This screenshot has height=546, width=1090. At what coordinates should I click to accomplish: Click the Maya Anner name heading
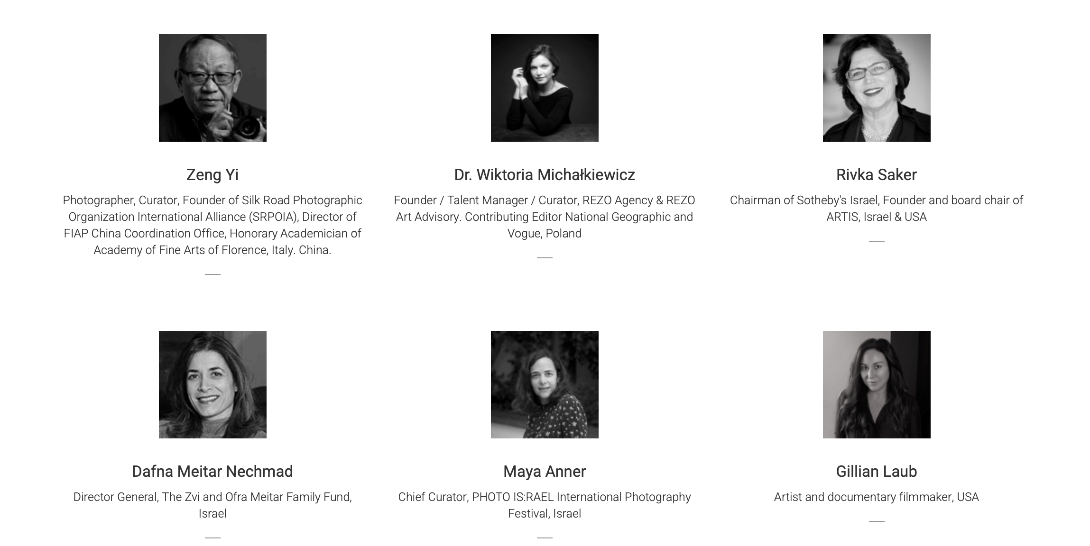coord(545,472)
